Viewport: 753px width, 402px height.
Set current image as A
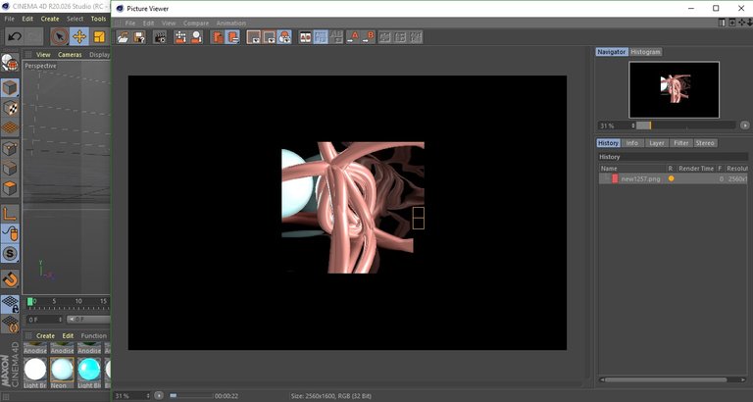pos(353,37)
